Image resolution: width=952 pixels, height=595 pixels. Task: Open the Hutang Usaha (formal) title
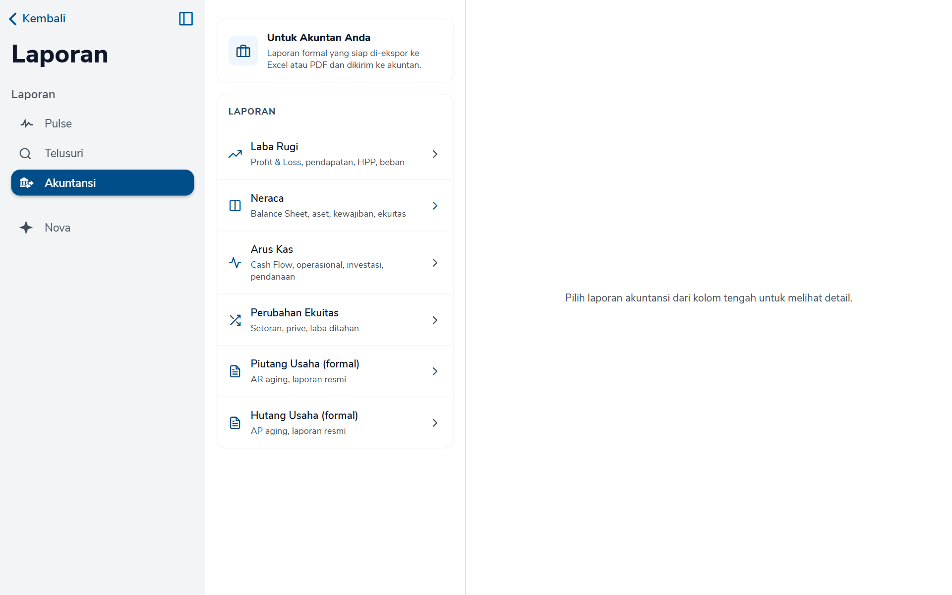(x=304, y=416)
